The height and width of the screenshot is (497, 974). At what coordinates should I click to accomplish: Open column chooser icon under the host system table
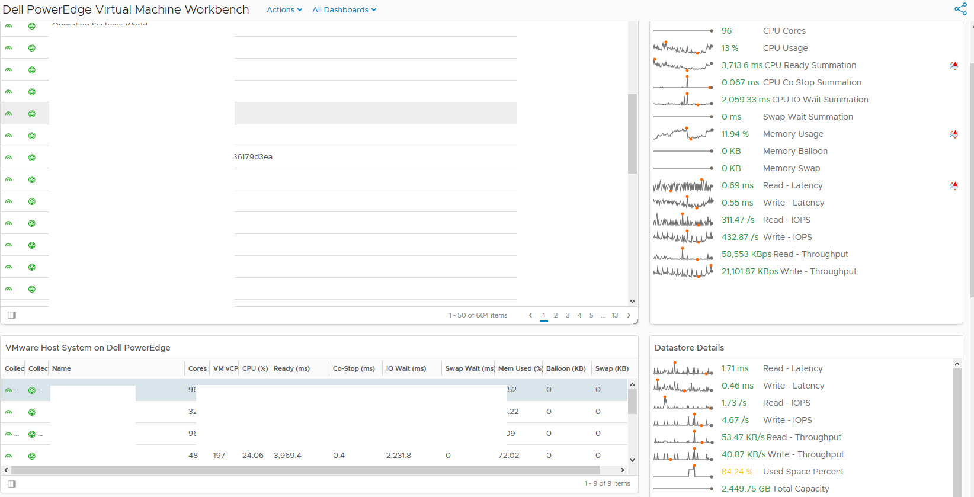pyautogui.click(x=12, y=484)
